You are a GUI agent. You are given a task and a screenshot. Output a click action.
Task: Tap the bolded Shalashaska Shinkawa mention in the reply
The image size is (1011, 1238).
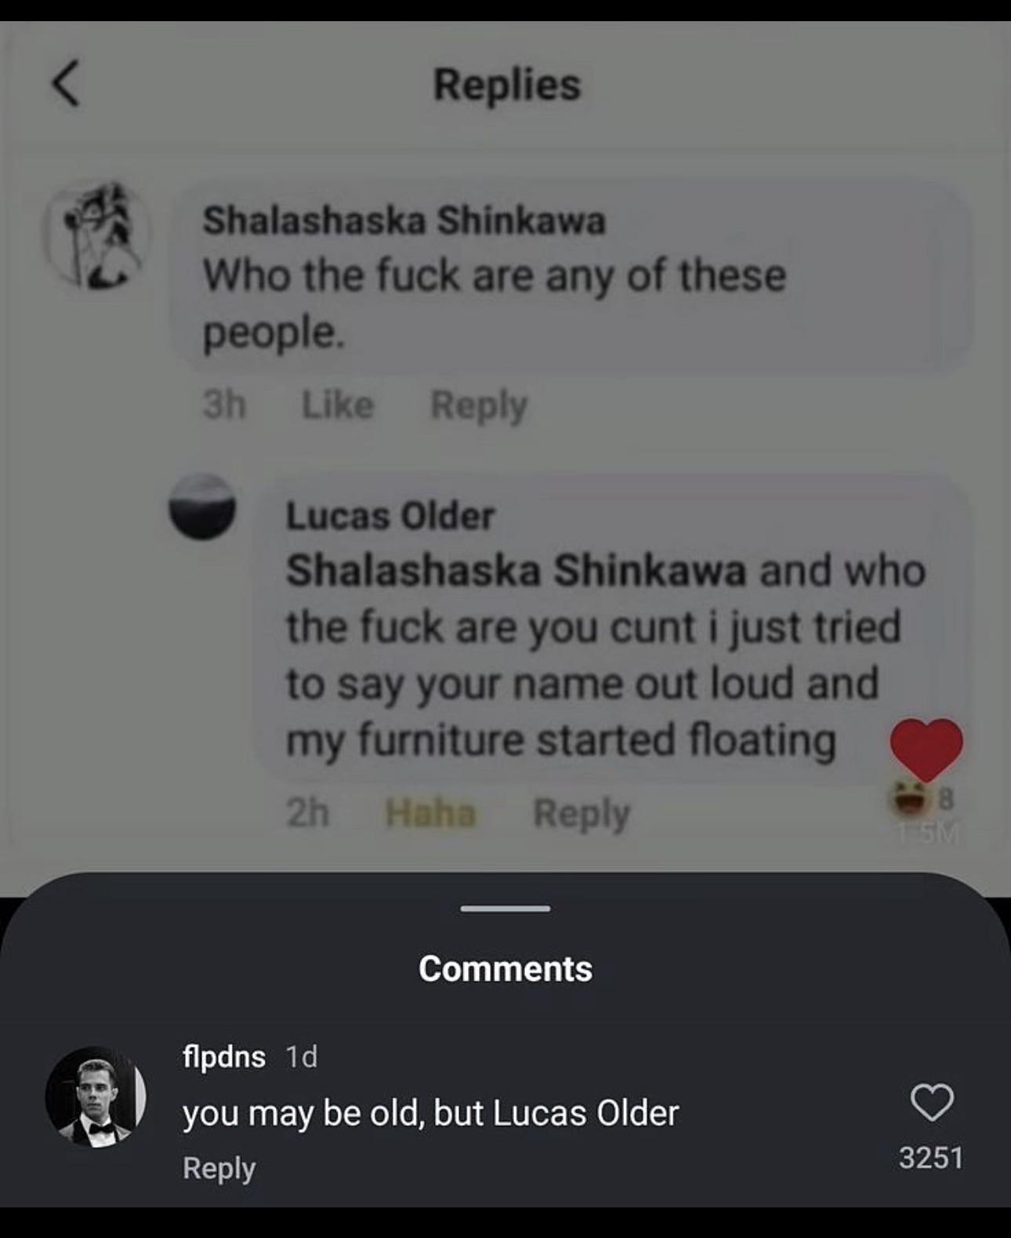coord(516,570)
